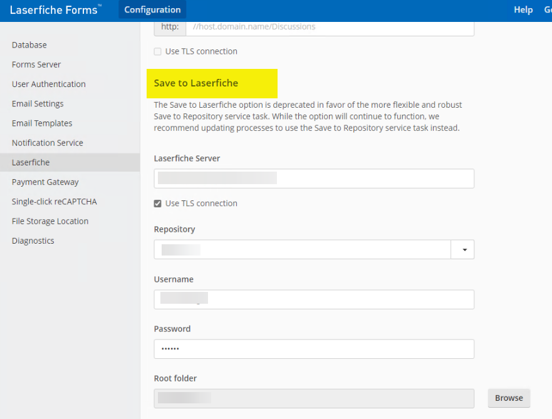Go to Forms Server settings
This screenshot has width=552, height=419.
click(x=36, y=65)
